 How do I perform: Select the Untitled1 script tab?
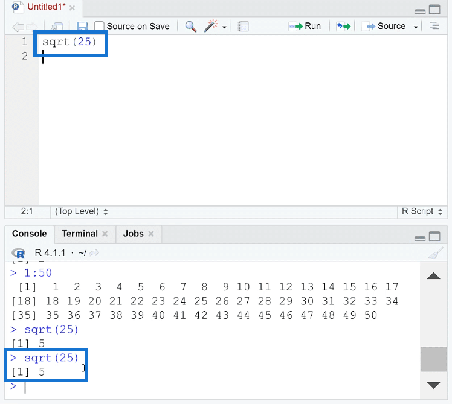pyautogui.click(x=46, y=7)
